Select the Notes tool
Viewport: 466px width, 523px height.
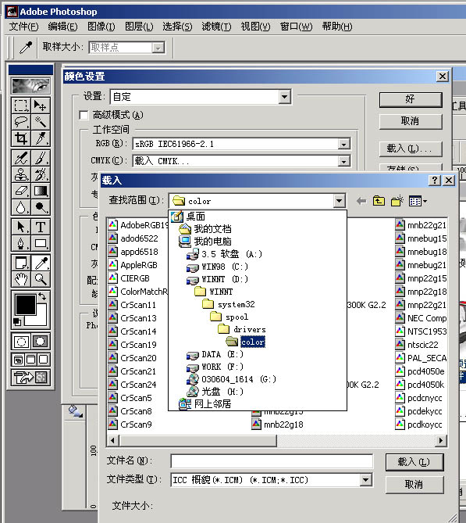click(x=21, y=263)
